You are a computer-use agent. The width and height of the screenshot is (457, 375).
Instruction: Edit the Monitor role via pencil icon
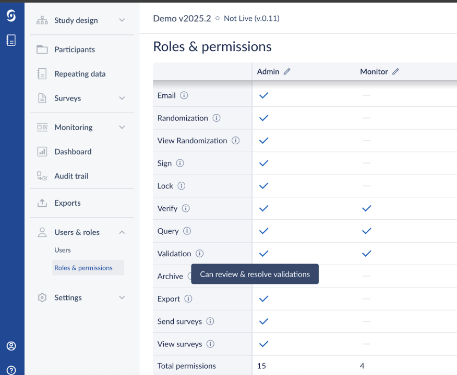tap(395, 71)
